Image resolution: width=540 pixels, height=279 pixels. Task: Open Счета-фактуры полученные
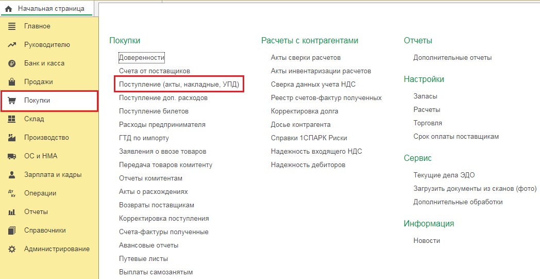(x=164, y=232)
